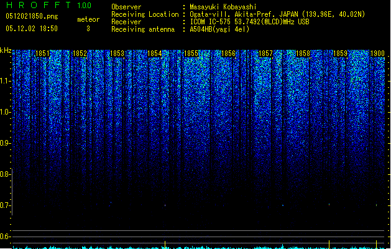Pick the 1856 time label
The width and height of the screenshot is (391, 249).
pyautogui.click(x=228, y=54)
